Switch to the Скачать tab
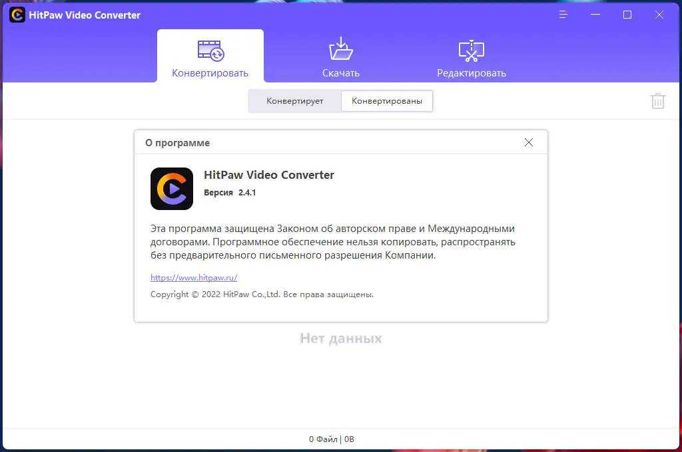This screenshot has height=452, width=682. 340,73
